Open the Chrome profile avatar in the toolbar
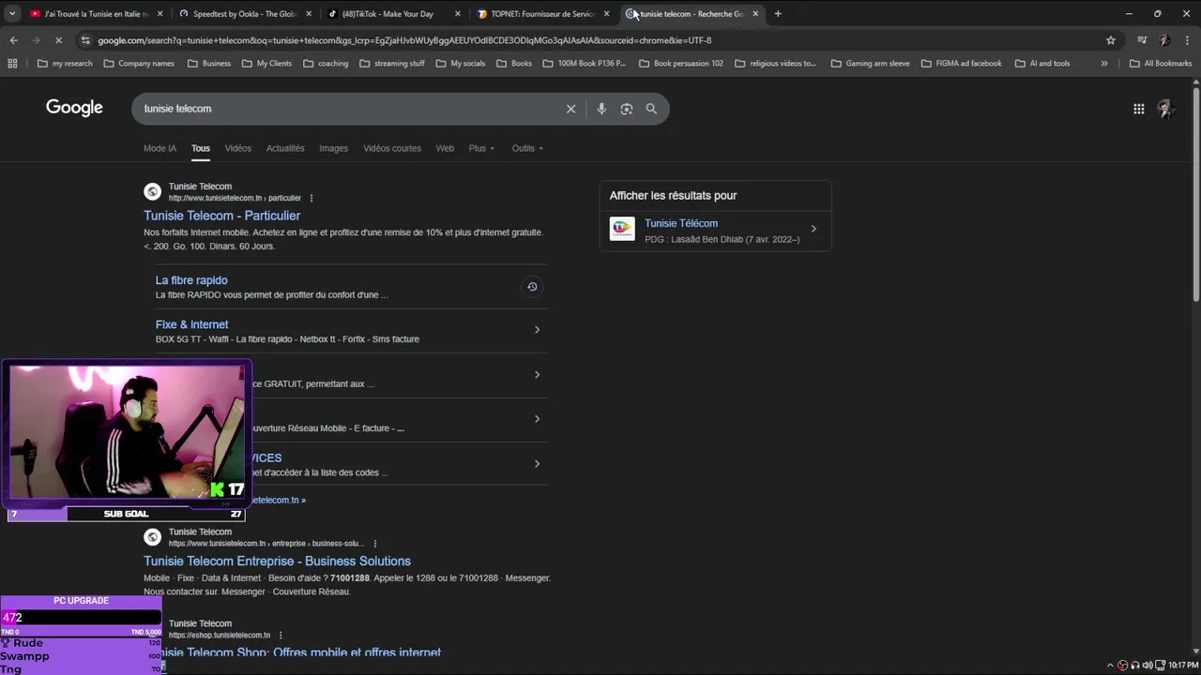1201x675 pixels. [x=1164, y=40]
